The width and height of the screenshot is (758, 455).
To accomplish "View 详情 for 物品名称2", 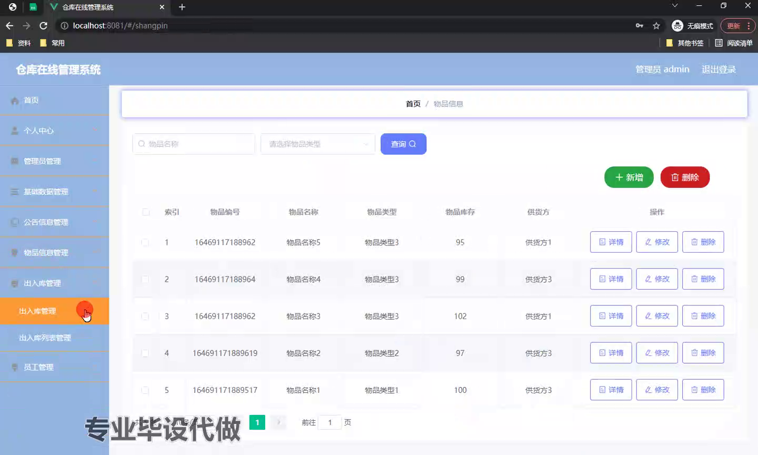I will point(611,353).
